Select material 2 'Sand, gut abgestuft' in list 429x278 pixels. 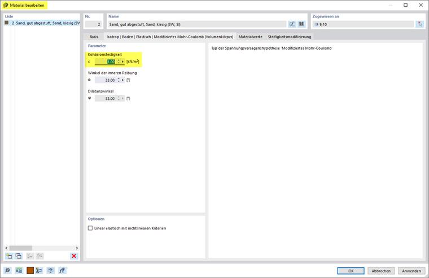[x=42, y=23]
